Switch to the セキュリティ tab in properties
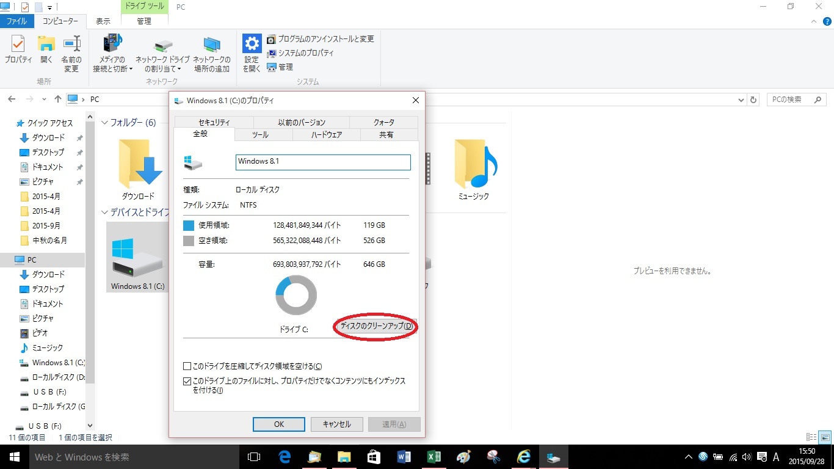This screenshot has width=834, height=469. 214,122
